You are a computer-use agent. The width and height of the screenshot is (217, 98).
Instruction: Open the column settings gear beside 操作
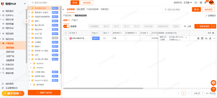coord(213,33)
